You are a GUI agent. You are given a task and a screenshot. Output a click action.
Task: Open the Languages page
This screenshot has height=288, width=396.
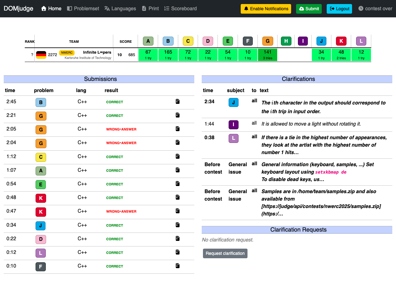click(120, 9)
